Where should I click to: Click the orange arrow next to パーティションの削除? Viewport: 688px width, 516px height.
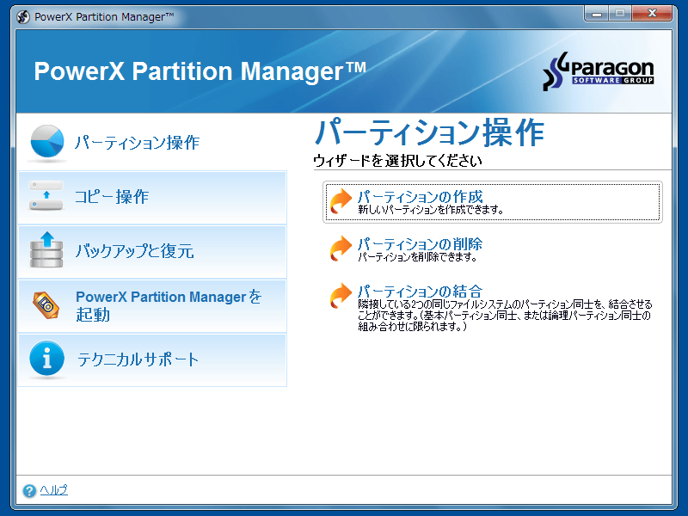point(341,249)
